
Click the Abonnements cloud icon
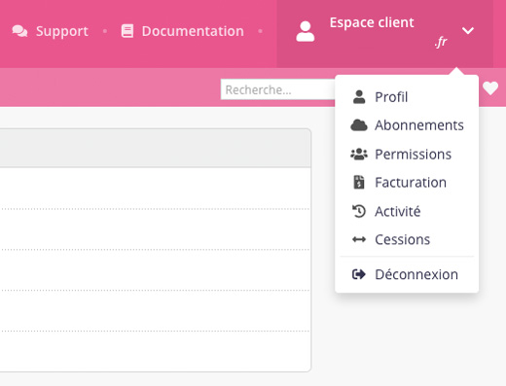pos(359,125)
